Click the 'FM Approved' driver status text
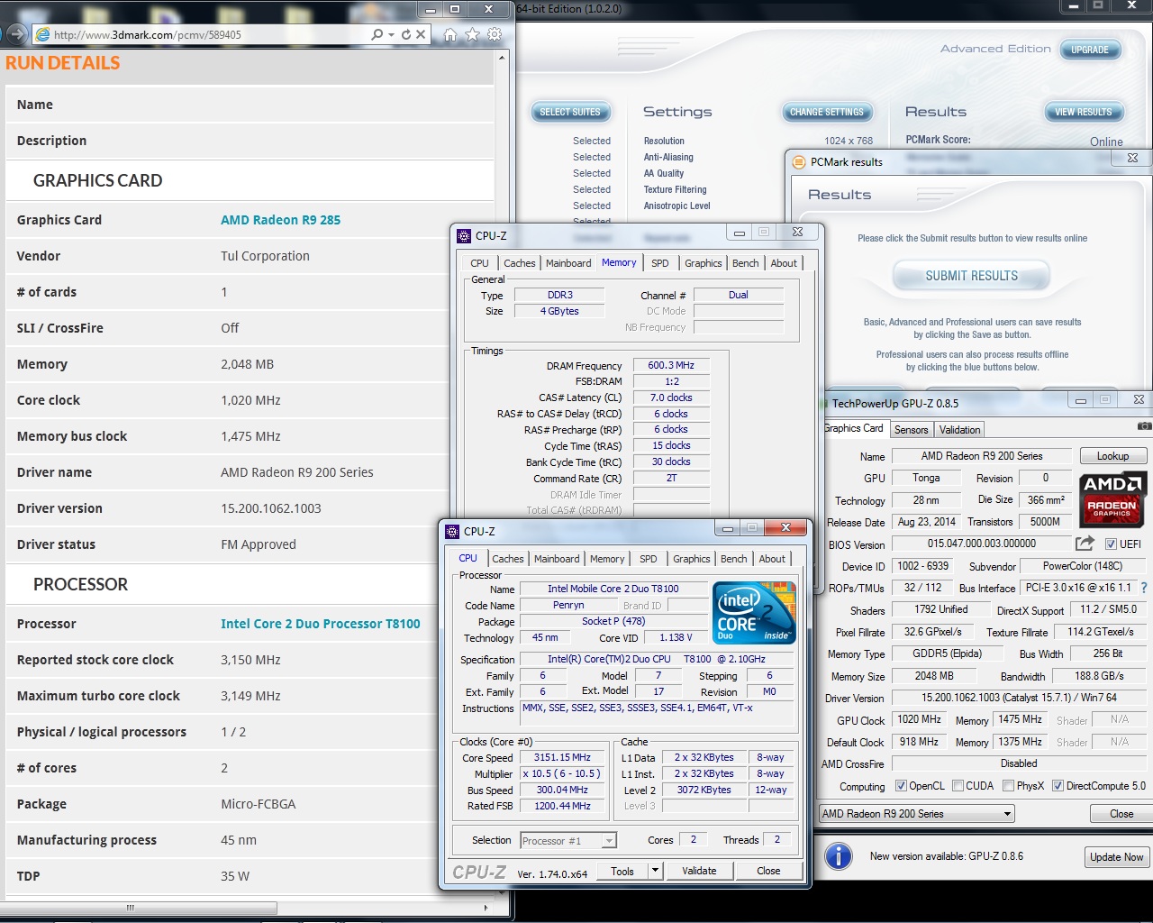This screenshot has height=923, width=1153. pos(259,544)
